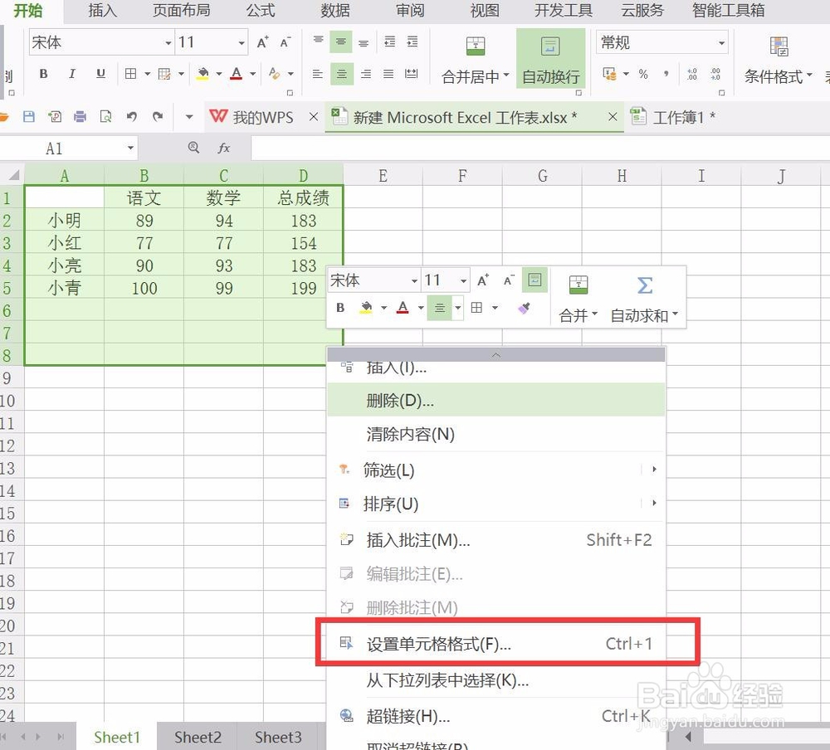
Task: Switch to the Sheet2 worksheet tab
Action: click(x=197, y=737)
